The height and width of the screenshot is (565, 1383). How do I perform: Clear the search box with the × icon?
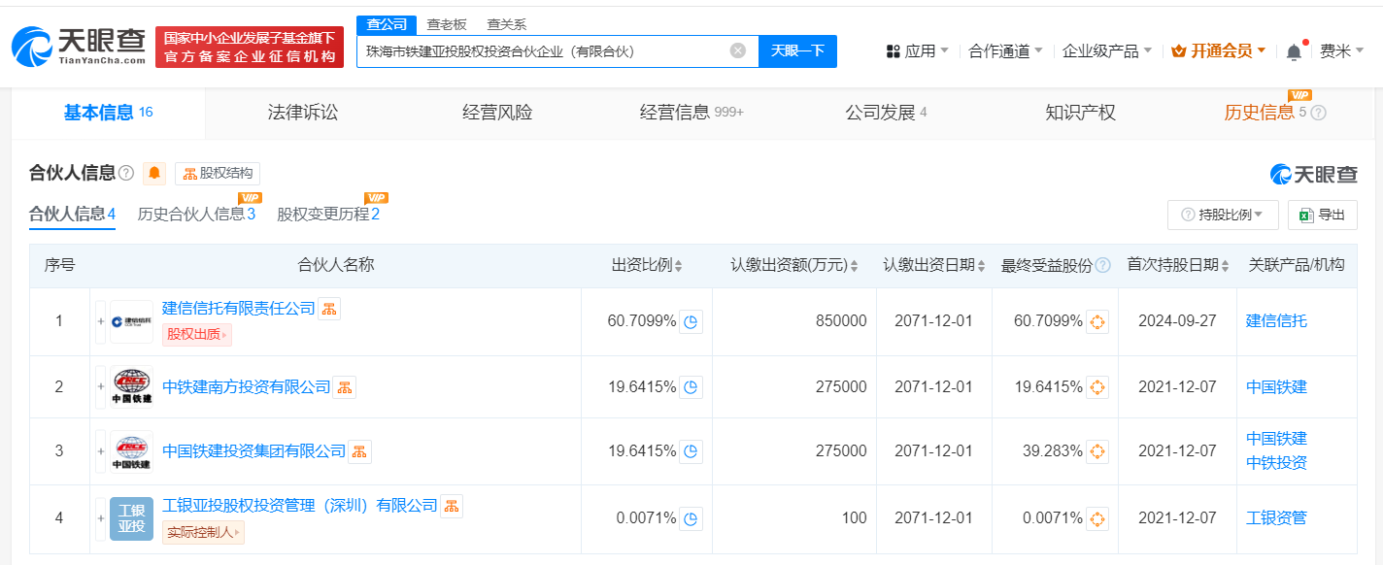click(x=736, y=50)
